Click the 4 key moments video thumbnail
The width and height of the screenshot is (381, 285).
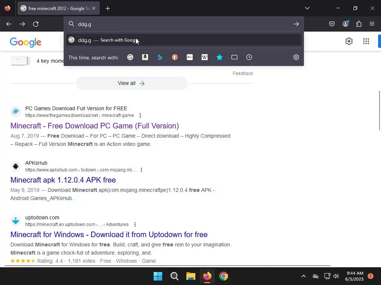20,60
